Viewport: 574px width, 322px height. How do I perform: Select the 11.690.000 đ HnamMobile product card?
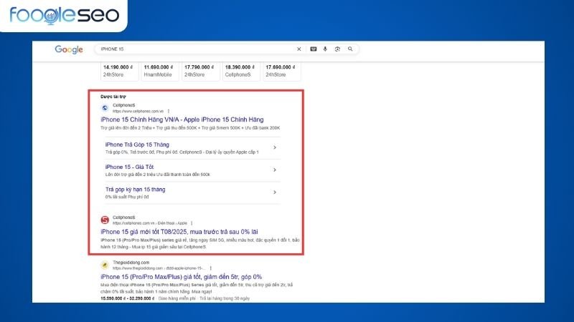click(160, 71)
